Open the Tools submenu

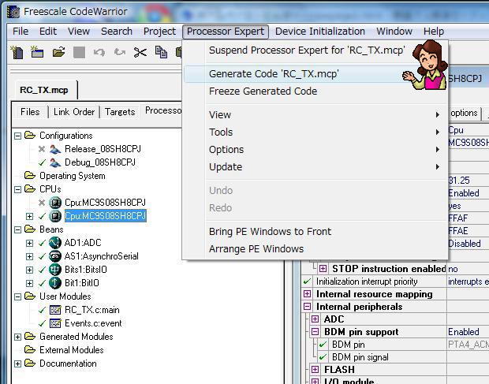(x=315, y=132)
